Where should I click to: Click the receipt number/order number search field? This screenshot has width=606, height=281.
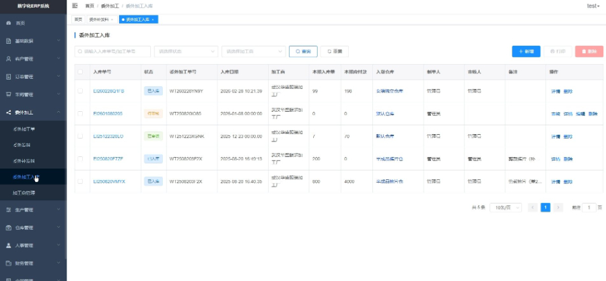112,51
